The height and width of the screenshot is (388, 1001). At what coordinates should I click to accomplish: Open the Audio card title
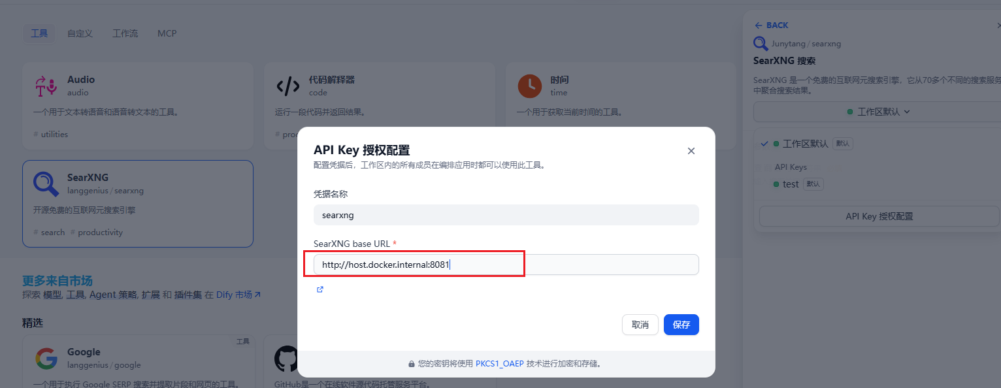click(81, 80)
